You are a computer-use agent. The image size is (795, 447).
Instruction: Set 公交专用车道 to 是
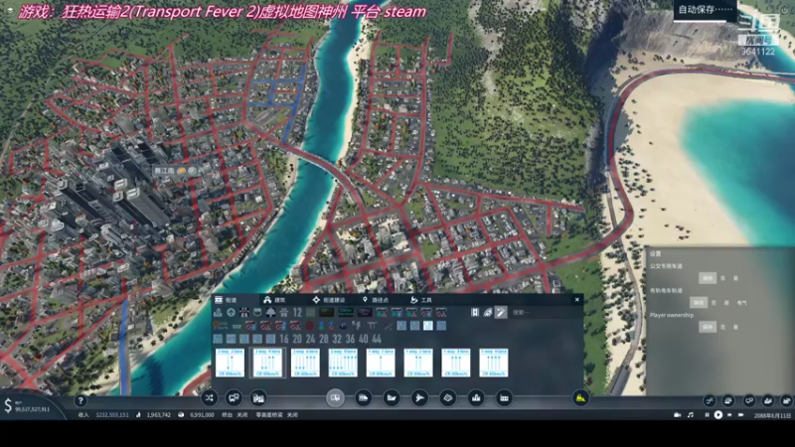(x=735, y=278)
